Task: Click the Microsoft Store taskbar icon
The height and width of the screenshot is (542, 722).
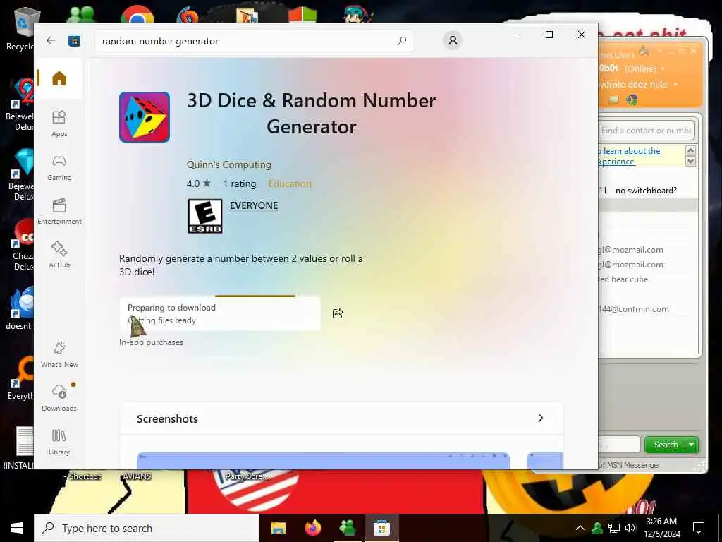Action: pos(381,528)
